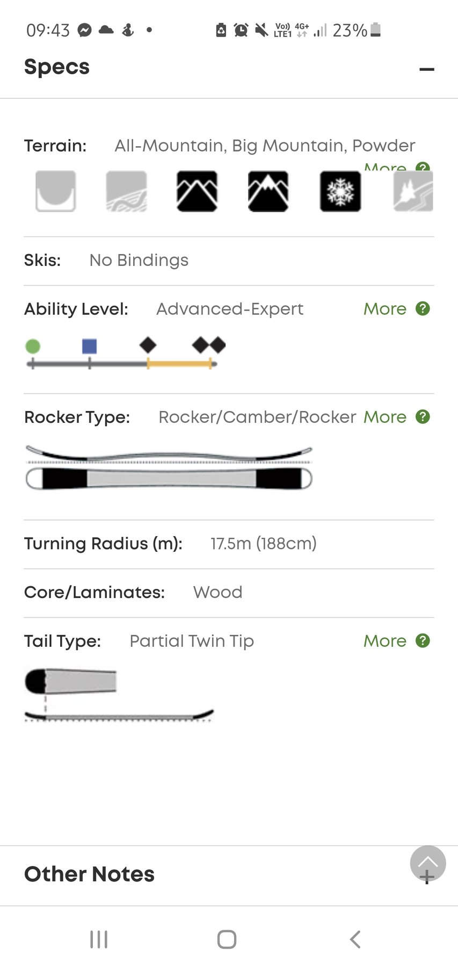Viewport: 458px width, 967px height.
Task: Tap the scroll-to-top arrow button
Action: tap(428, 863)
